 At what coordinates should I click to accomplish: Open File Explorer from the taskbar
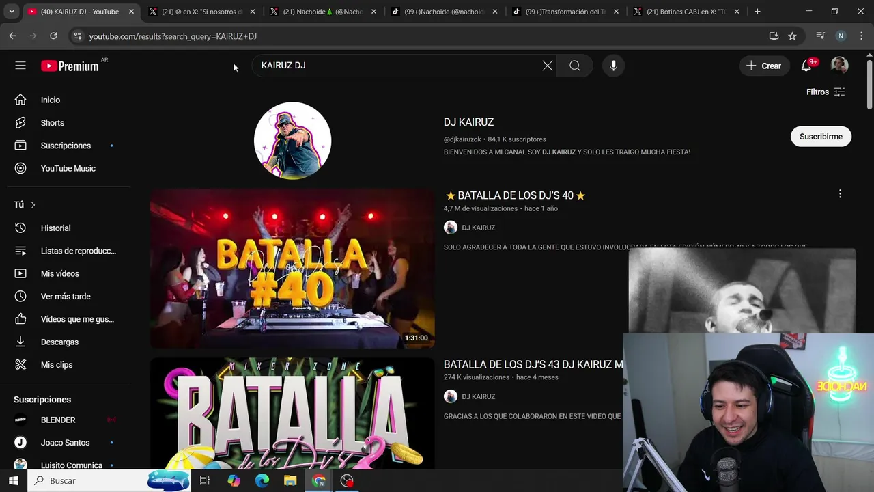tap(290, 481)
